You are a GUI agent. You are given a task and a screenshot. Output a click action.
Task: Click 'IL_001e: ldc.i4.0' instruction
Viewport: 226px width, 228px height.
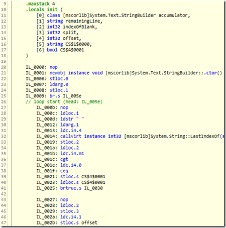tap(59, 165)
